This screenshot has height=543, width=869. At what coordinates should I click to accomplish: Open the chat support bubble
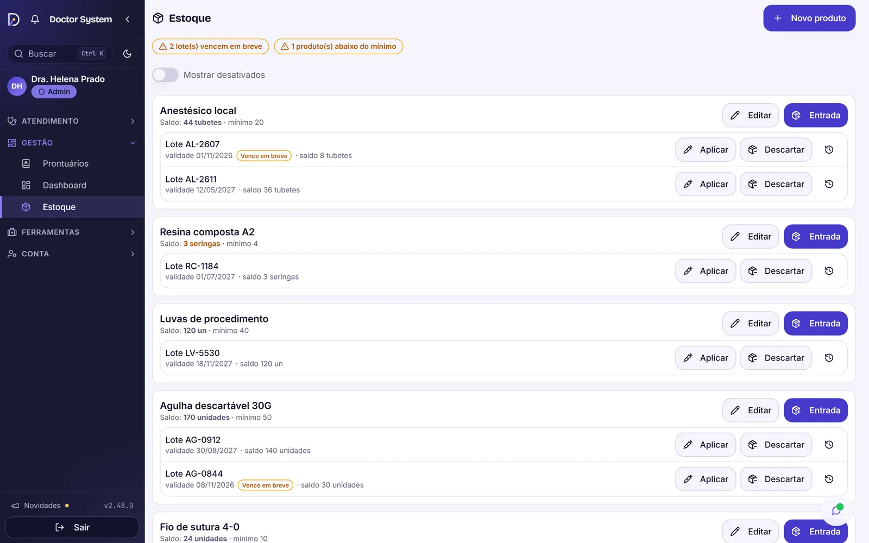pos(836,510)
